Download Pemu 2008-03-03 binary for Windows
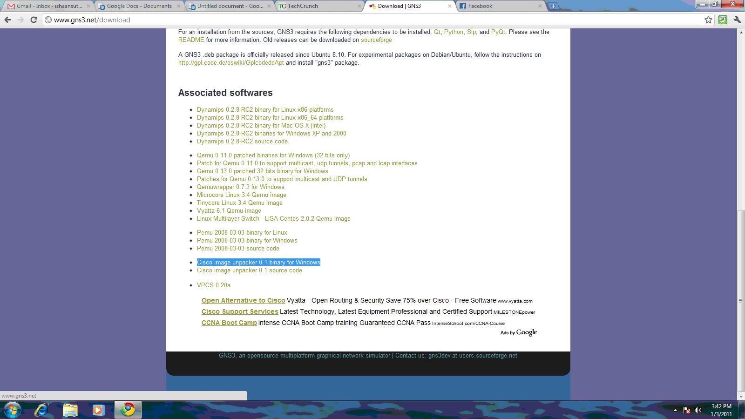This screenshot has width=745, height=419. pyautogui.click(x=247, y=241)
